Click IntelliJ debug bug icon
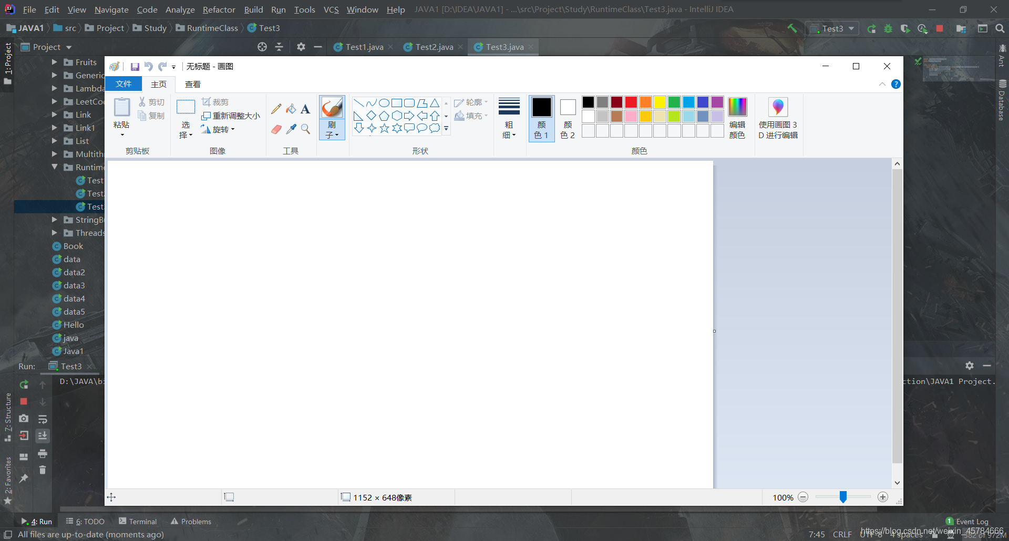1009x541 pixels. (888, 28)
